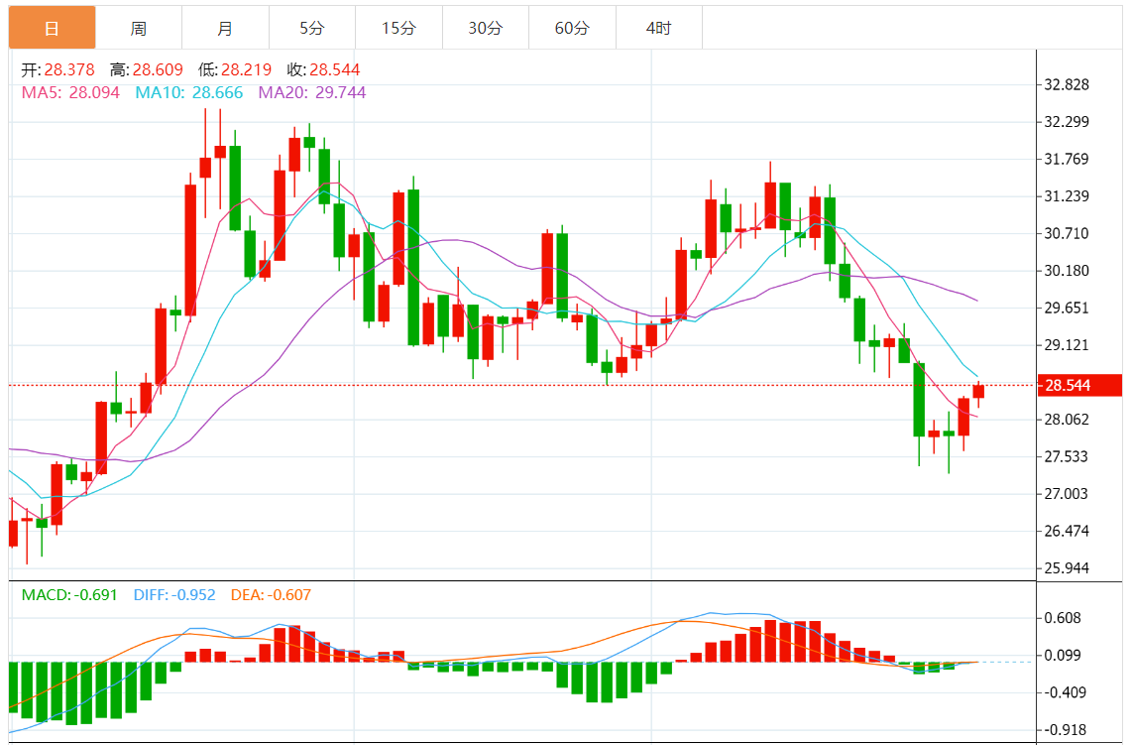Switch to the 月 monthly tab
This screenshot has width=1133, height=745.
click(225, 28)
